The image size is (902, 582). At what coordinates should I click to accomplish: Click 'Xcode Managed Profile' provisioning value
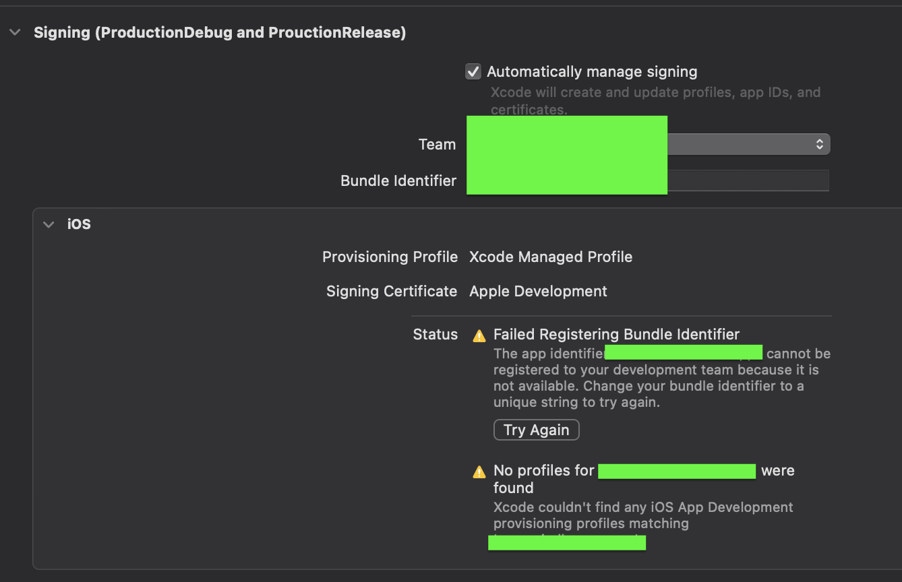pos(551,257)
